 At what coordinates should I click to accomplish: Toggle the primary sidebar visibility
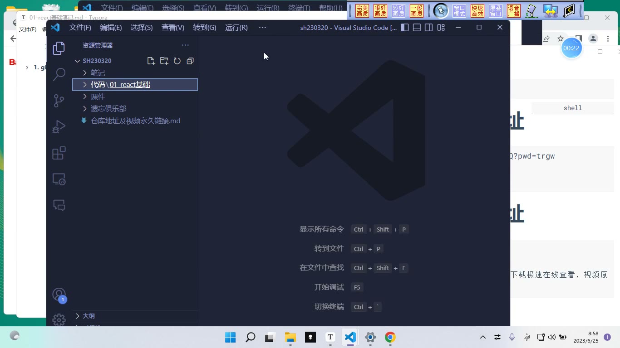[405, 28]
